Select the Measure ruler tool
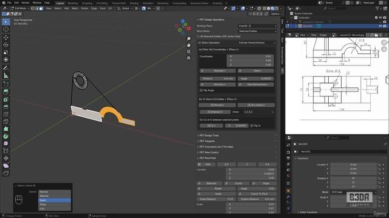The image size is (389, 218). [x=5, y=76]
